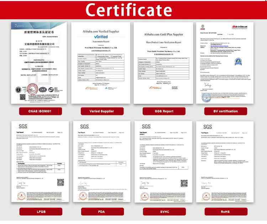This screenshot has width=267, height=224.
Task: Click the SGS logo on SVHC report
Action: point(146,127)
